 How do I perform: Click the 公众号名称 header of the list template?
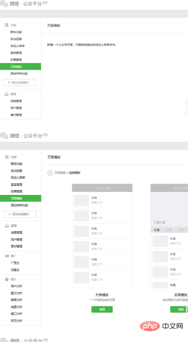103,188
